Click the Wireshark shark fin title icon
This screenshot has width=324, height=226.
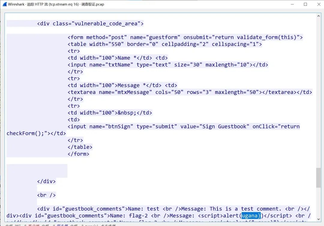(x=4, y=4)
